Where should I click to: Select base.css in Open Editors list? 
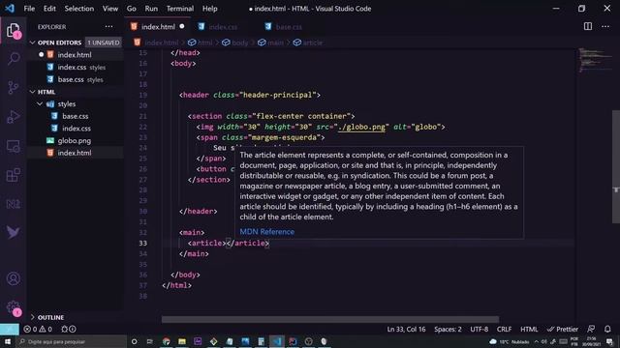(x=76, y=79)
